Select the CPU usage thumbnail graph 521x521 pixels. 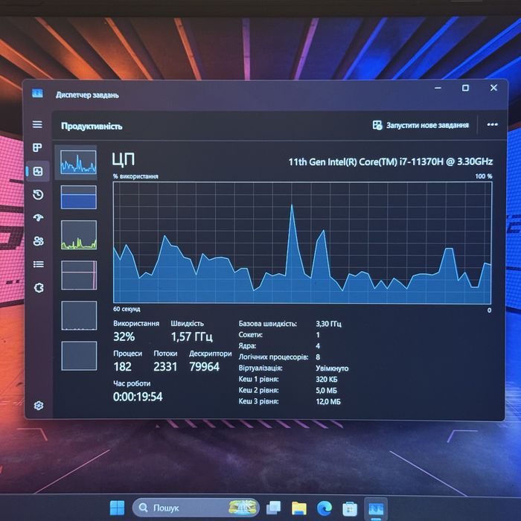pyautogui.click(x=78, y=162)
